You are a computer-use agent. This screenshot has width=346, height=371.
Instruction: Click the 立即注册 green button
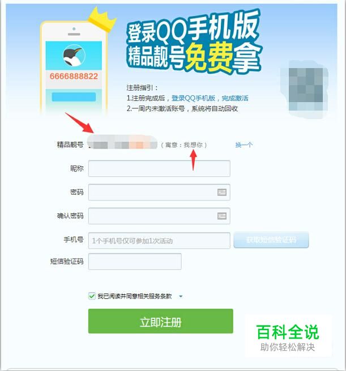pyautogui.click(x=161, y=321)
